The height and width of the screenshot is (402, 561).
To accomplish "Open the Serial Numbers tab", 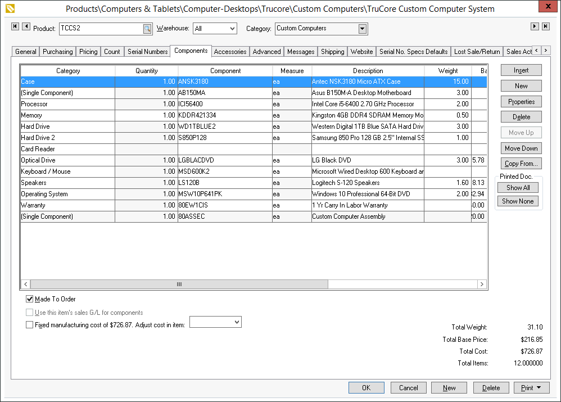I will [x=147, y=52].
